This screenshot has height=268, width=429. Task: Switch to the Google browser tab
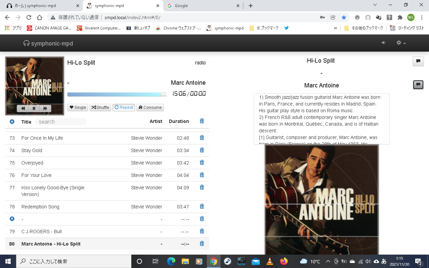pyautogui.click(x=202, y=6)
